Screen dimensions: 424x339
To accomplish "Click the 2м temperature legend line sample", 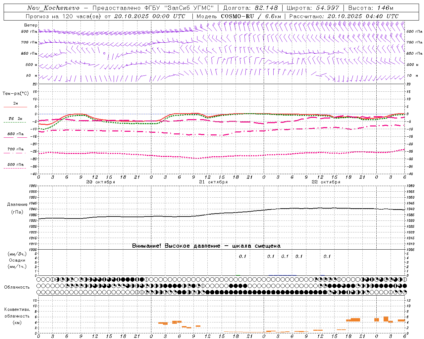I will (x=15, y=107).
